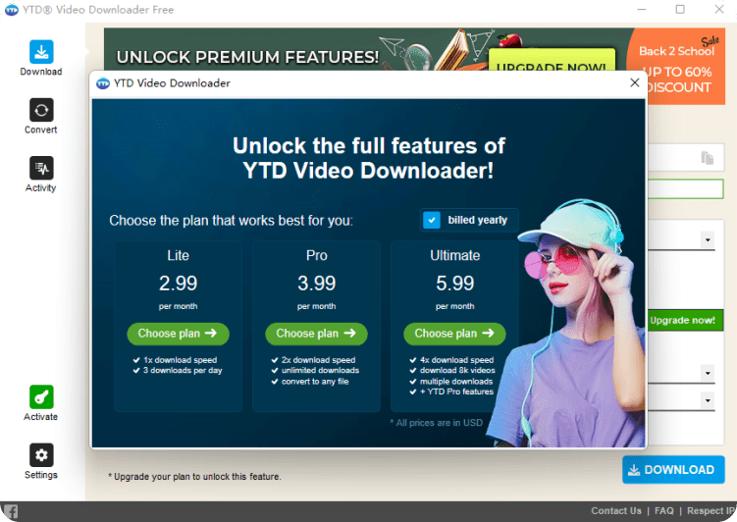Image resolution: width=737 pixels, height=522 pixels.
Task: Expand the first dropdown below the URL field
Action: click(707, 239)
